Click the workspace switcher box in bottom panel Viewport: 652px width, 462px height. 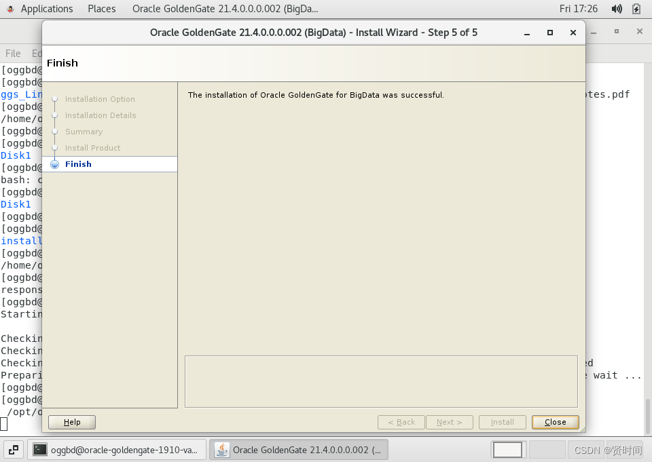pos(507,450)
